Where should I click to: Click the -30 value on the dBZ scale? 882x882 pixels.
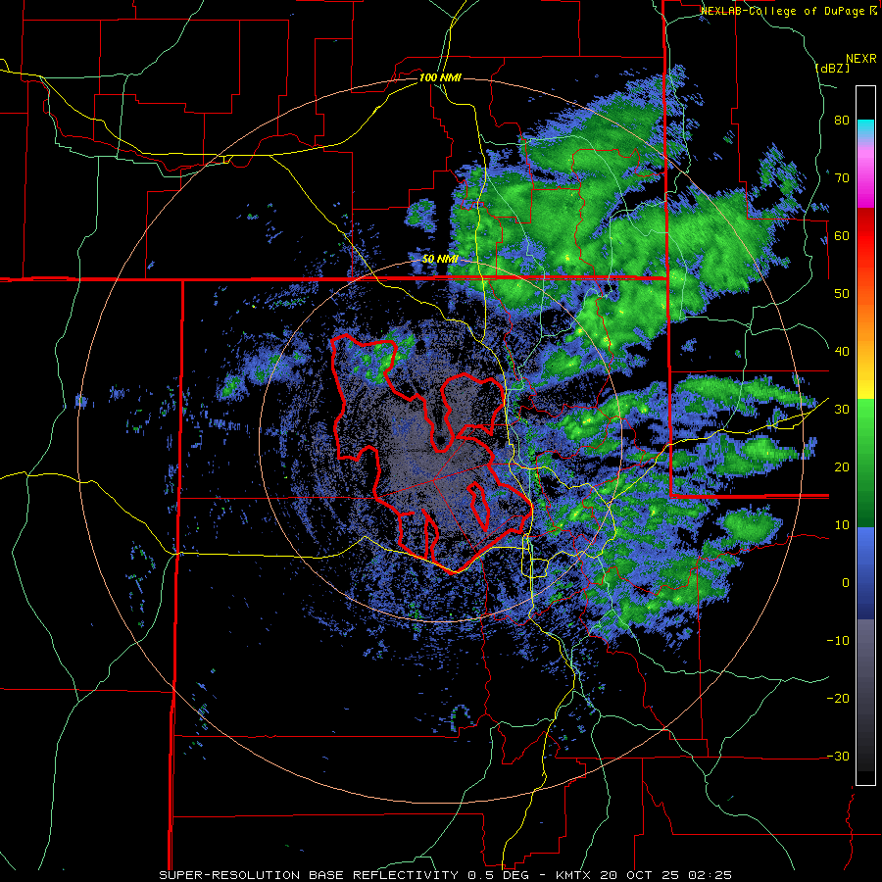pyautogui.click(x=838, y=756)
